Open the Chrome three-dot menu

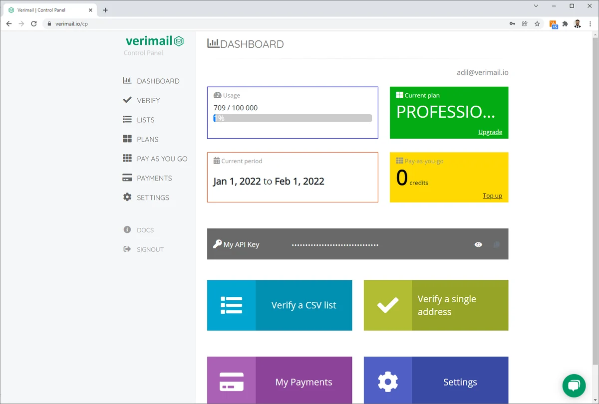590,23
